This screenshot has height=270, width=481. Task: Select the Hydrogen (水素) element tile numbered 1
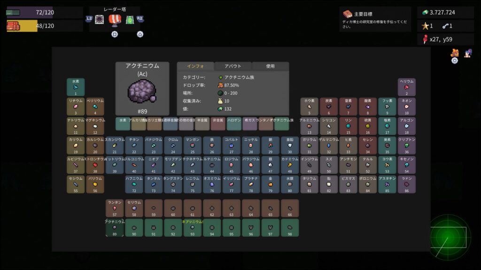point(76,87)
